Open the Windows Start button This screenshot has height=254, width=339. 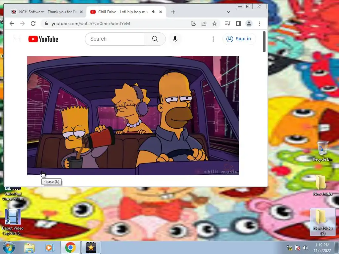coord(9,247)
